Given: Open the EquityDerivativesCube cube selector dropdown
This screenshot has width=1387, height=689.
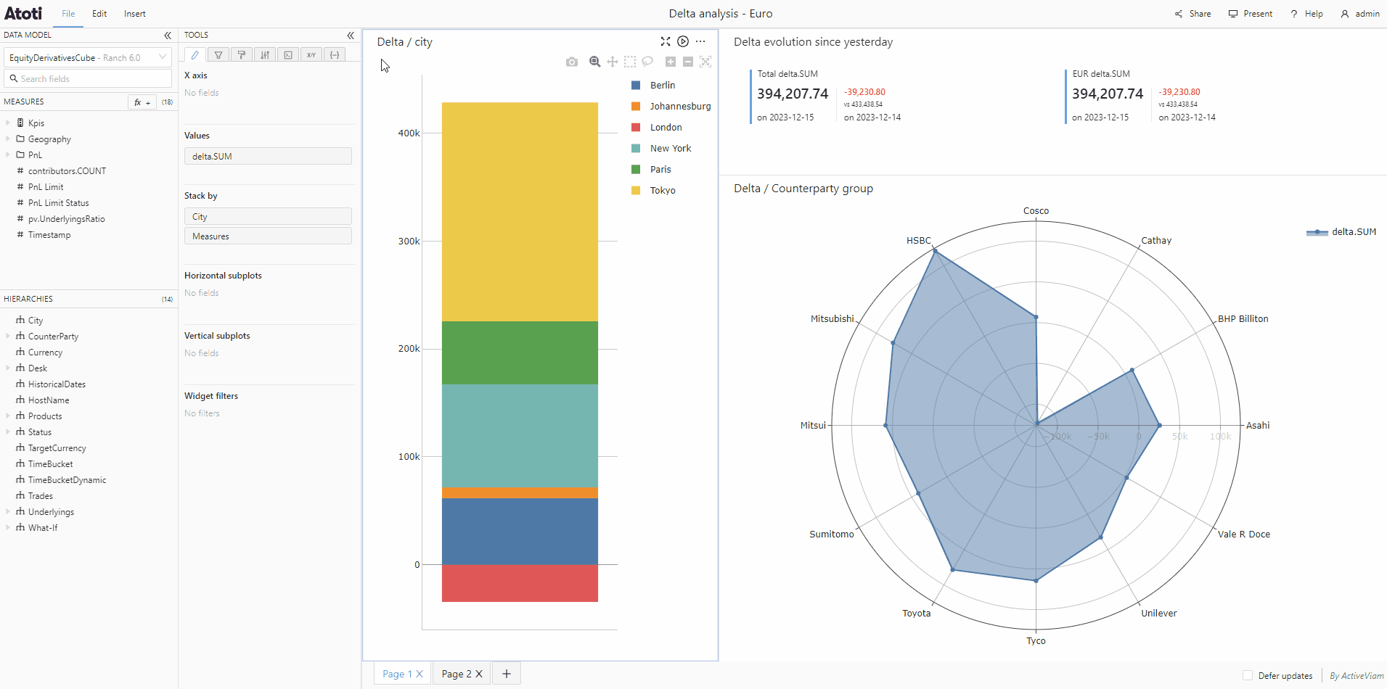Looking at the screenshot, I should pyautogui.click(x=88, y=57).
